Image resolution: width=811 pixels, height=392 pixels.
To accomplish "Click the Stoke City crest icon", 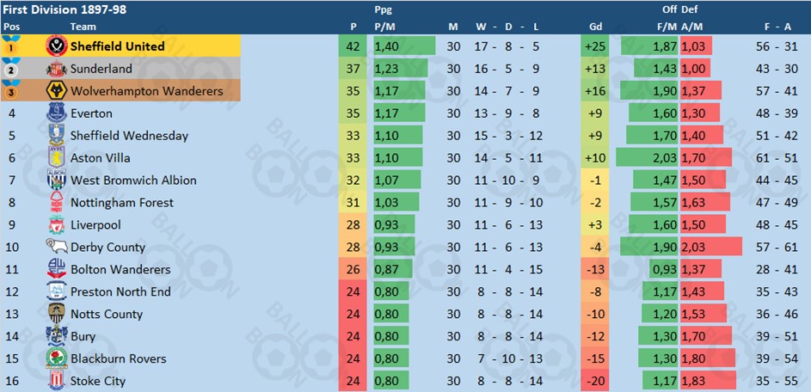I will pyautogui.click(x=57, y=381).
